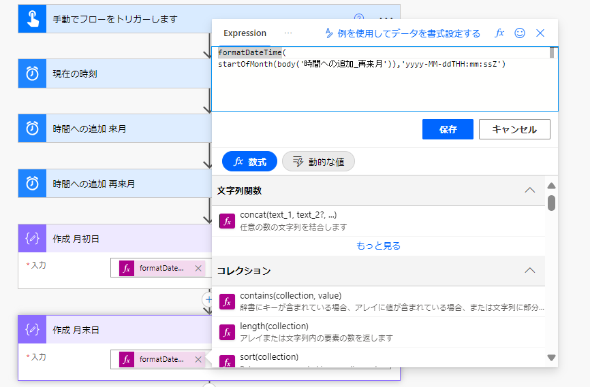Click fx icon in 月初日 input token
590x387 pixels.
[127, 268]
